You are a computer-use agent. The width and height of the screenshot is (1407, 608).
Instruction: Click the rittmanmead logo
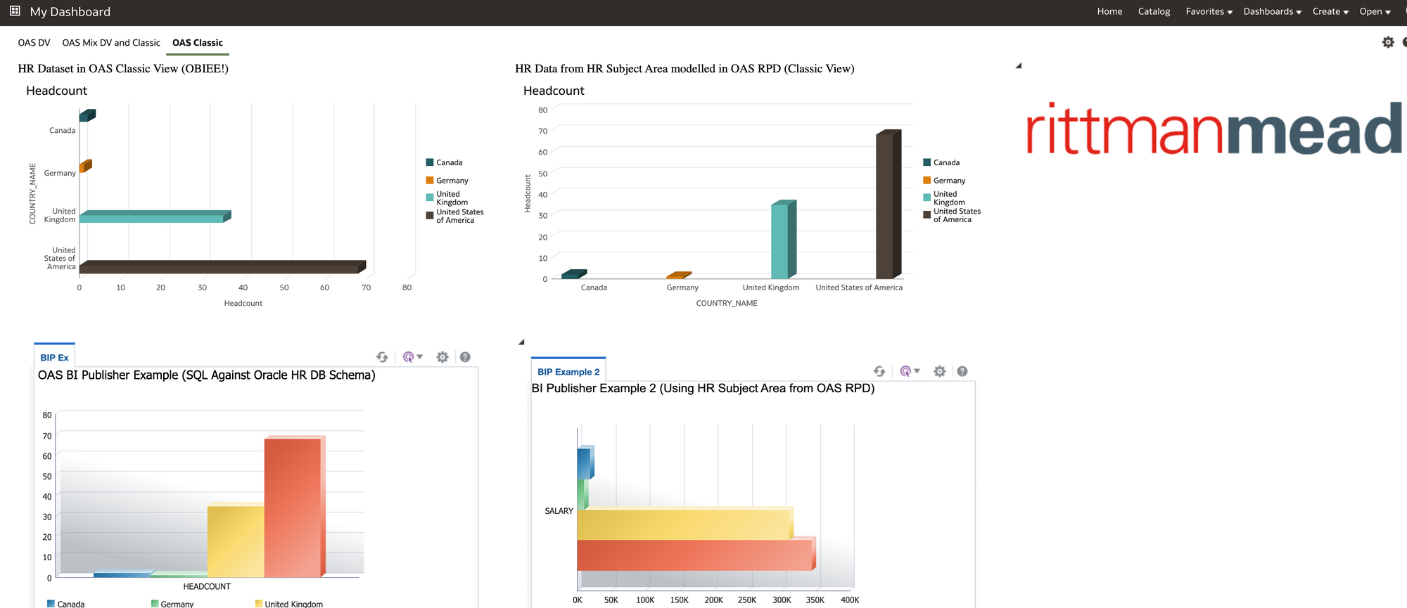pyautogui.click(x=1214, y=129)
